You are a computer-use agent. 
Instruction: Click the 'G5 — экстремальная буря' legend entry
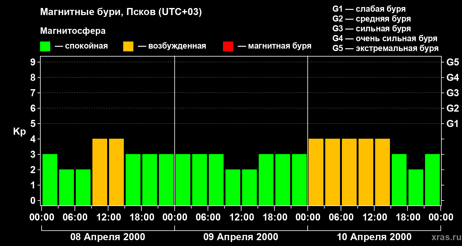pyautogui.click(x=385, y=48)
